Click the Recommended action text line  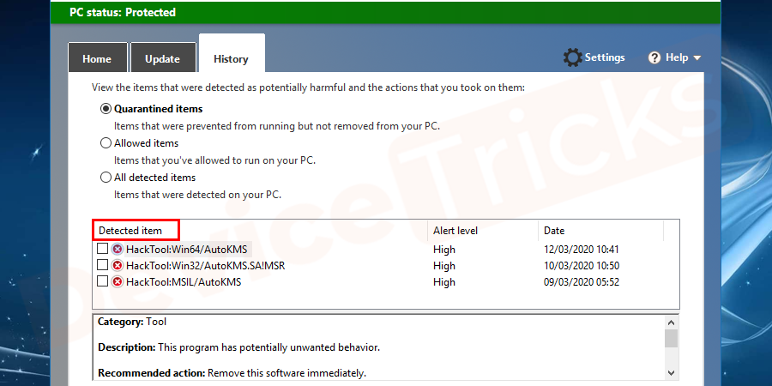click(x=232, y=373)
